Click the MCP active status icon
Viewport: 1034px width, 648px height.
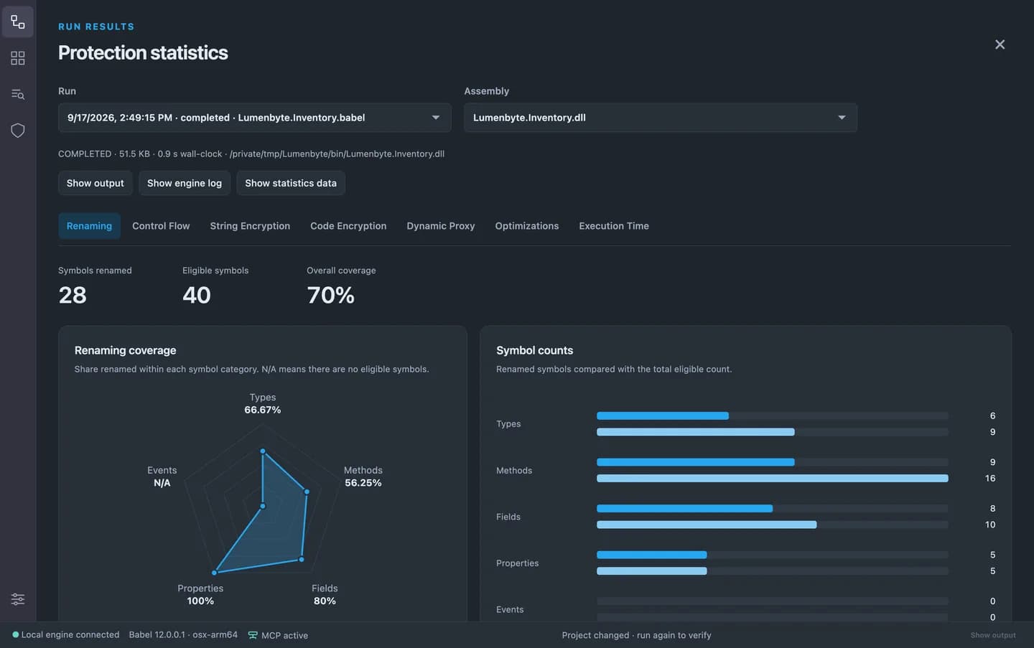(x=253, y=635)
